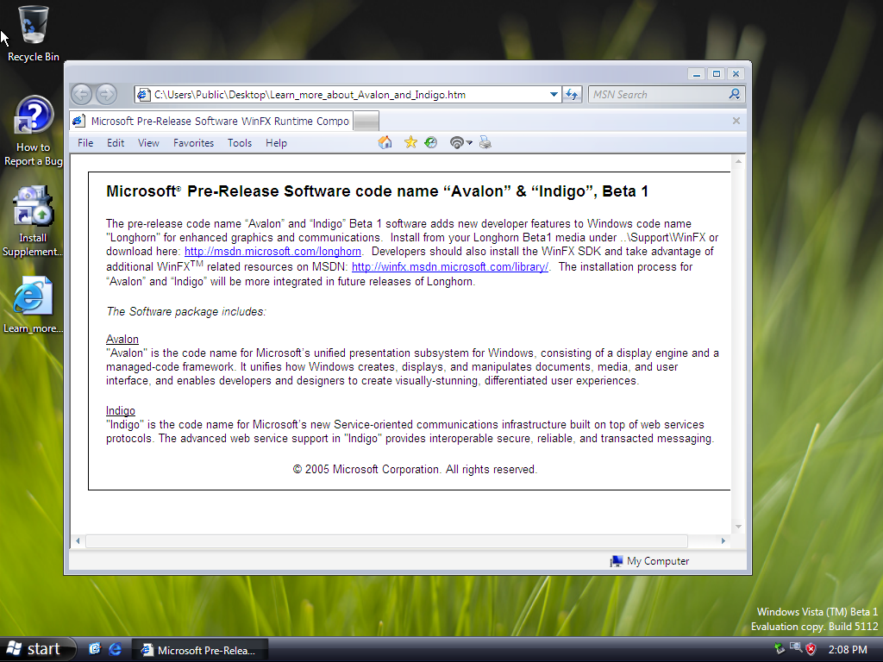Close the current tab with the X
The width and height of the screenshot is (883, 662).
click(736, 121)
